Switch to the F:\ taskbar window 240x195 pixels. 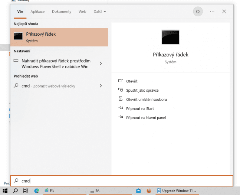point(65,191)
